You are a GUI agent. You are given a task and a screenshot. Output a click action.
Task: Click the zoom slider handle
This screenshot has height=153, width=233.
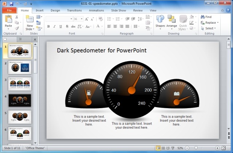pos(196,148)
